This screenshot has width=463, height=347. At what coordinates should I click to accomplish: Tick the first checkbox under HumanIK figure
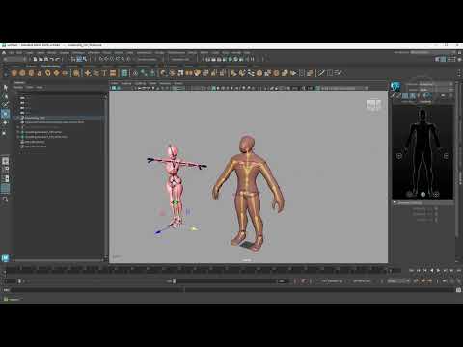(436, 208)
